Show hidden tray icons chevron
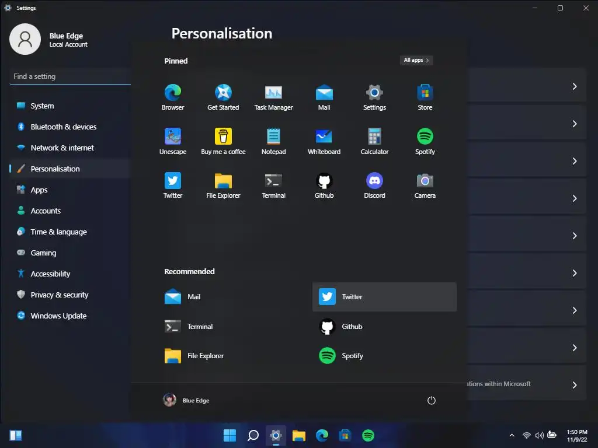The width and height of the screenshot is (598, 448). 512,435
